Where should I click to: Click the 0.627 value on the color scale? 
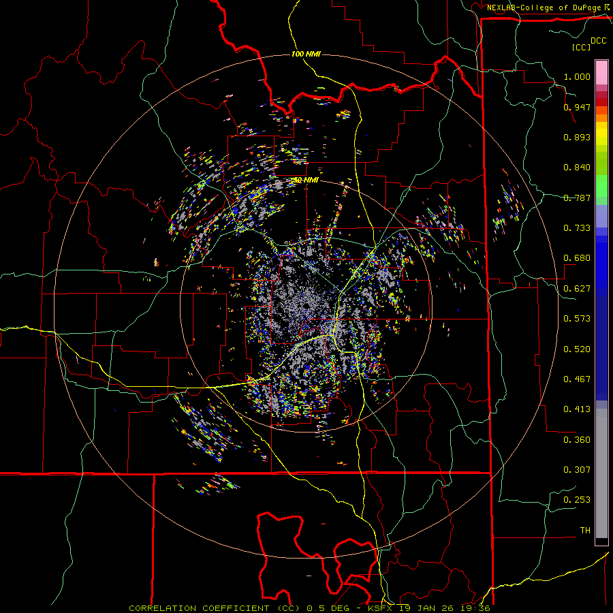point(577,289)
